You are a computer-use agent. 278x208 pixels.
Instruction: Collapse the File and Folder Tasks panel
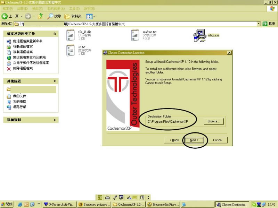pyautogui.click(x=55, y=34)
